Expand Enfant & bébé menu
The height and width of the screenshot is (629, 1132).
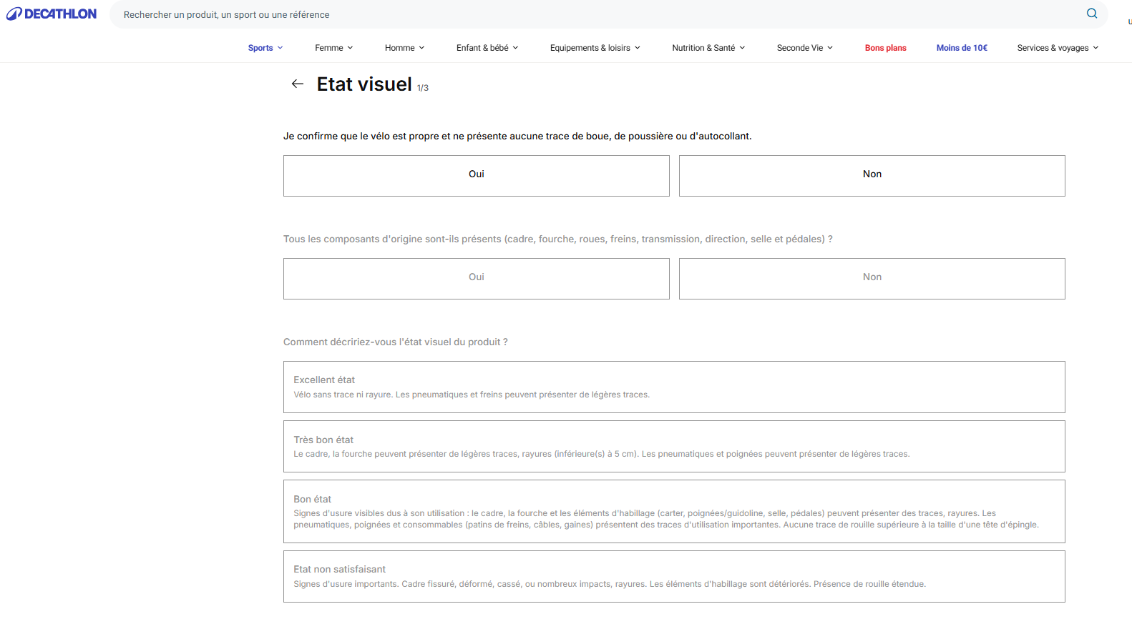tap(487, 48)
